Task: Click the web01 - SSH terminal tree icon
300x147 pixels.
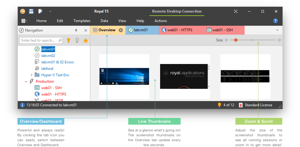Action: [x=37, y=88]
